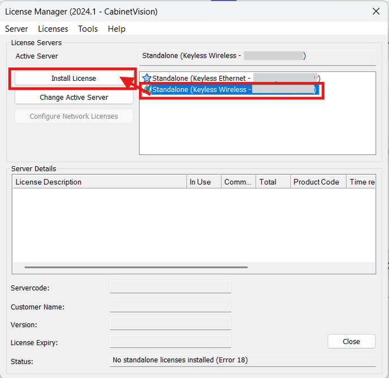389x378 pixels.
Task: Click the horizontal scrollbar in Server Details
Action: pyautogui.click(x=136, y=267)
